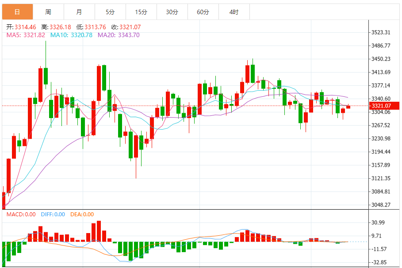Screen dimensions: 402x268
Task: Open the 月 monthly chart tab
Action: click(x=80, y=12)
